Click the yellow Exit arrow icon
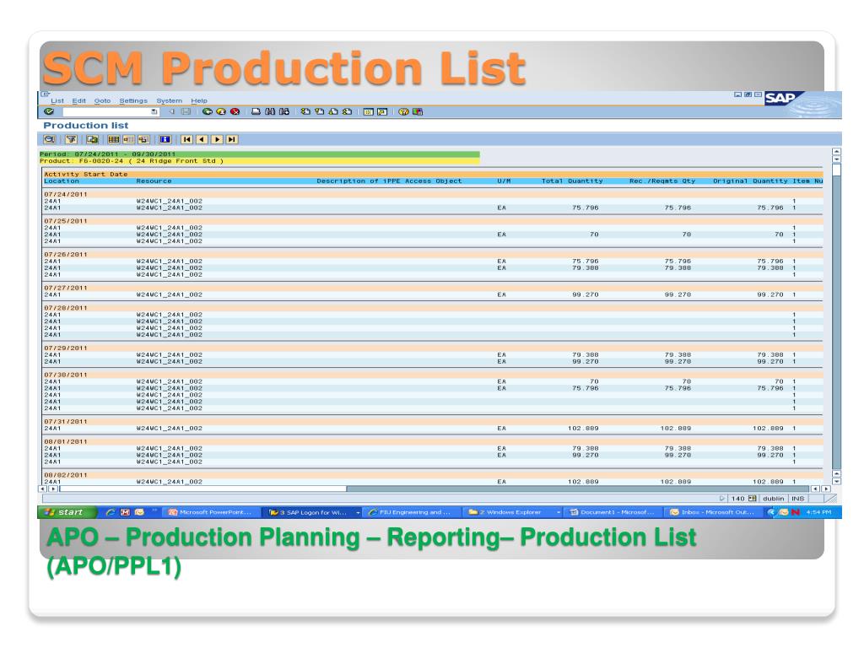The image size is (864, 648). (221, 111)
